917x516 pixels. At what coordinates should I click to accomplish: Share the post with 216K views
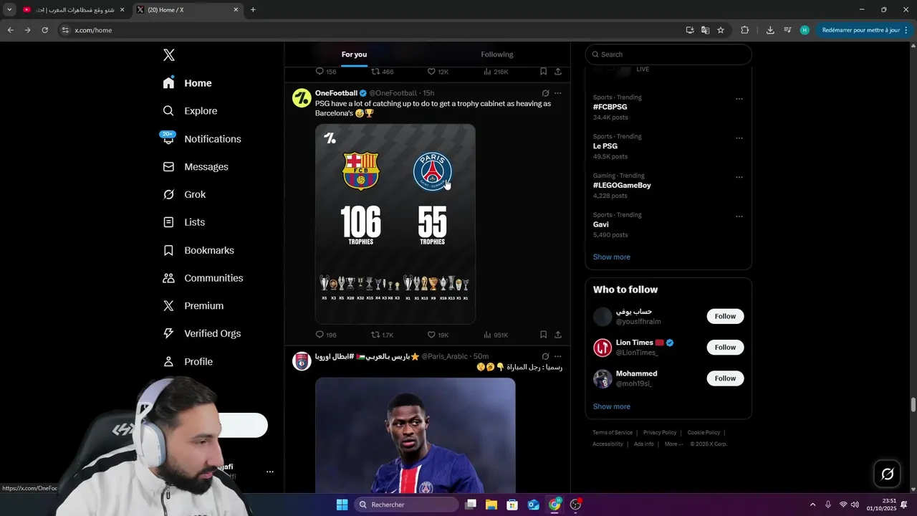(558, 72)
